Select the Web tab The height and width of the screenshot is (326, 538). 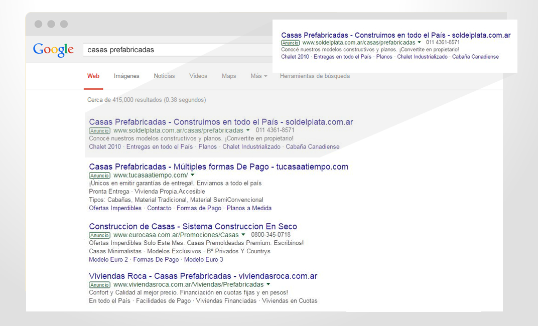click(x=93, y=76)
